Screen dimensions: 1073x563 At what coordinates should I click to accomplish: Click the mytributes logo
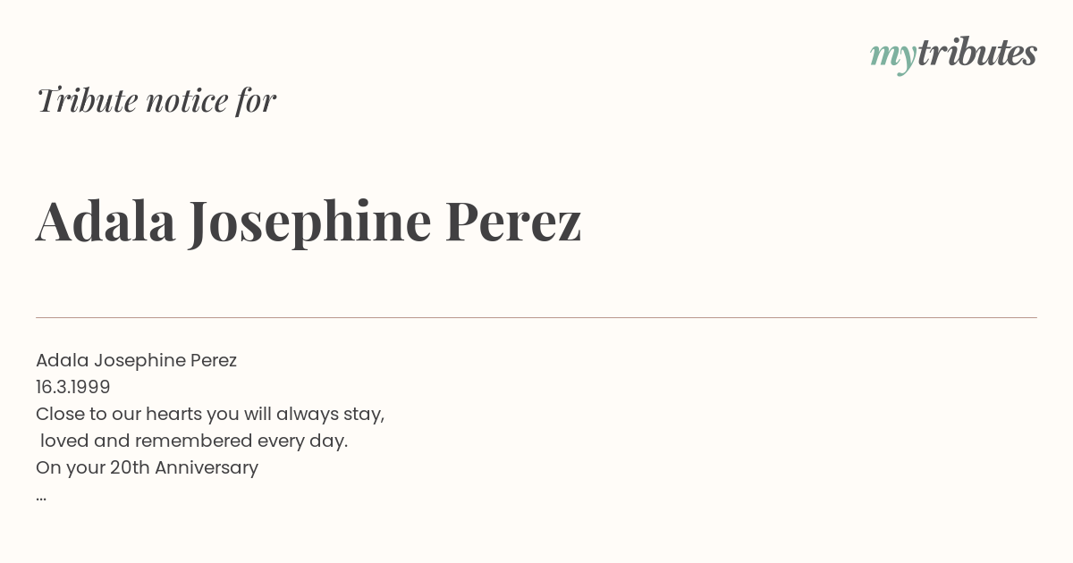tap(953, 55)
